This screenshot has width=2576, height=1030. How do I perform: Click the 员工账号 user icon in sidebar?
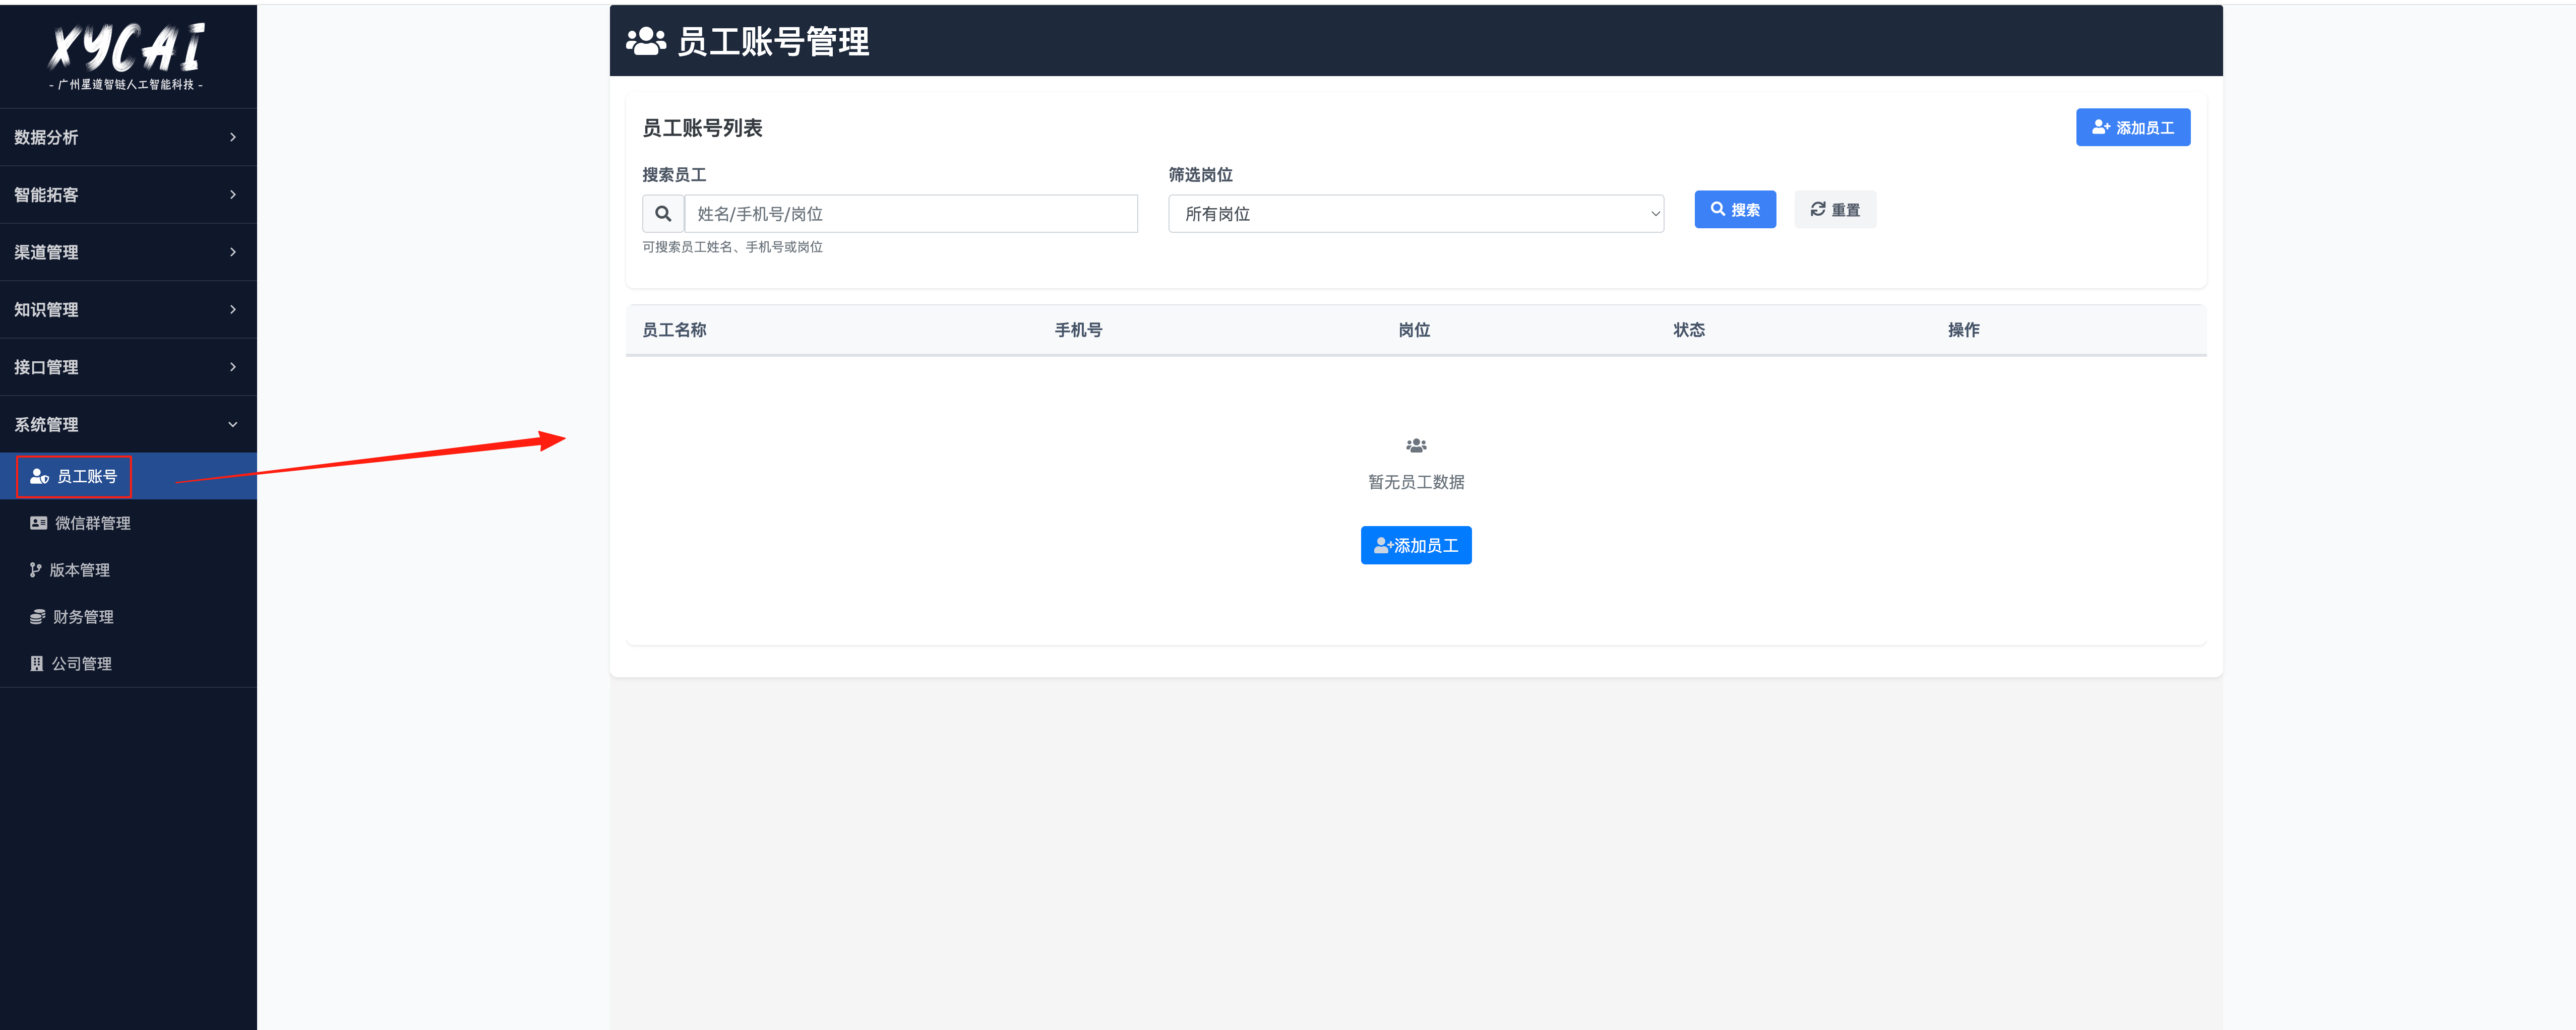(x=39, y=476)
